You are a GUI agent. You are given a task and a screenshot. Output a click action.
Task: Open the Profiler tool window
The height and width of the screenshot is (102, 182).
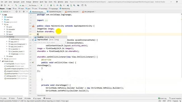click(x=28, y=98)
